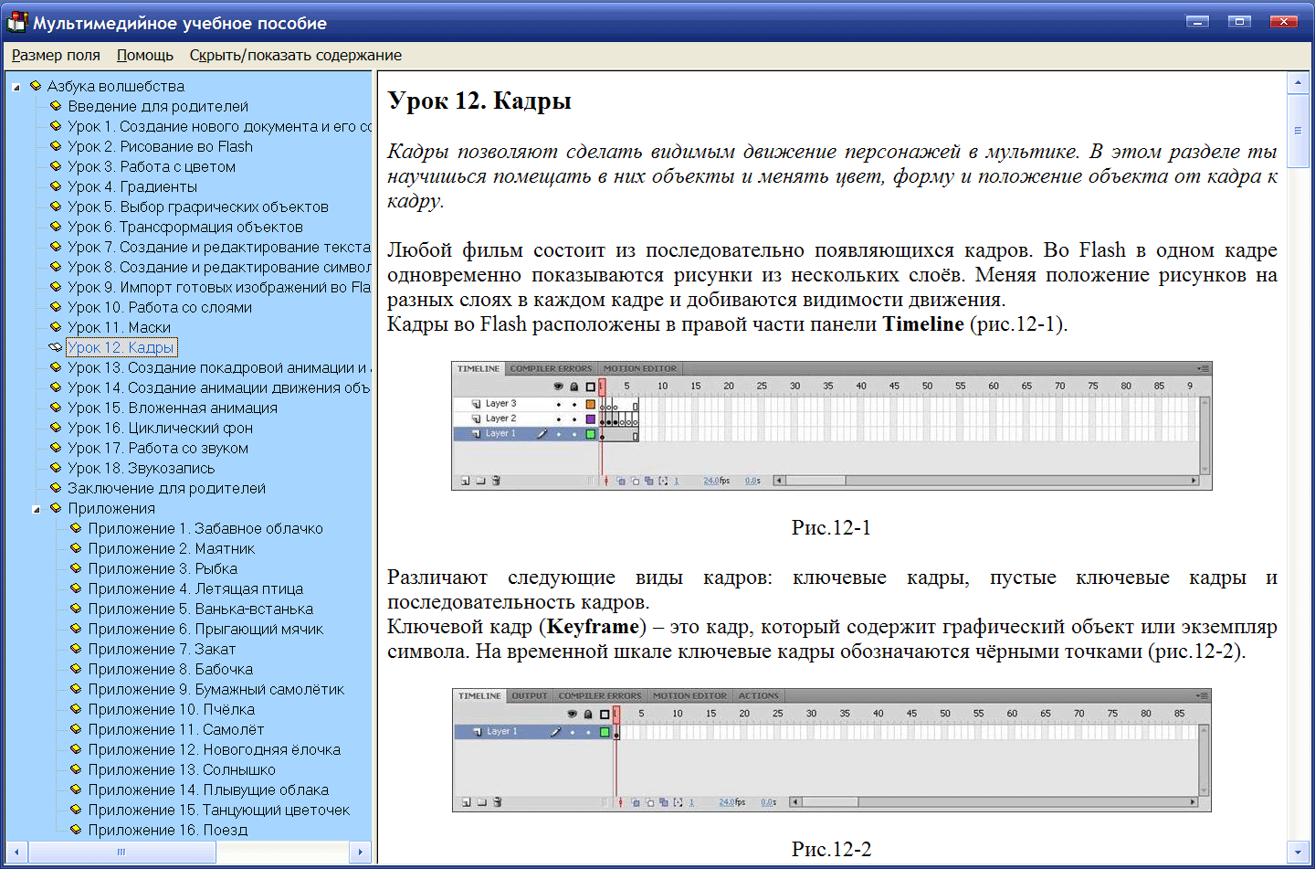Click the New Folder icon in the Timeline panel
Viewport: 1315px width, 869px height.
(482, 479)
